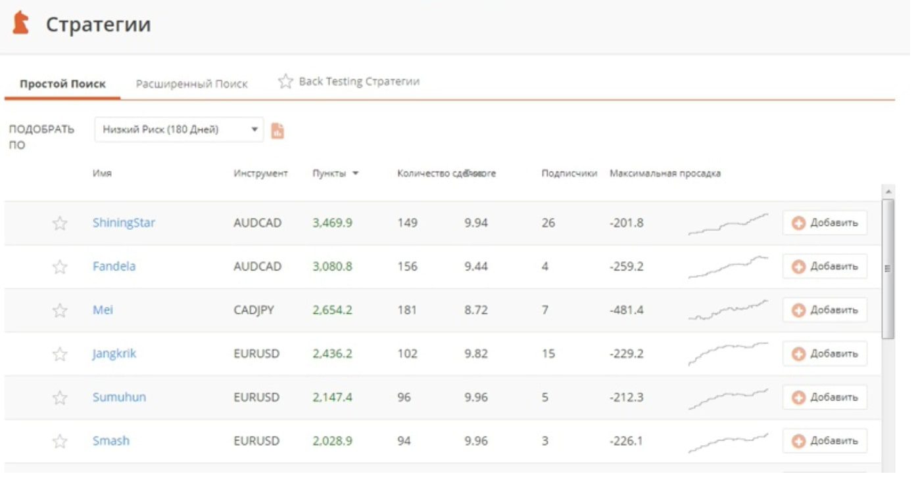The image size is (918, 478).
Task: Click the table scrollbar up arrow
Action: 888,191
